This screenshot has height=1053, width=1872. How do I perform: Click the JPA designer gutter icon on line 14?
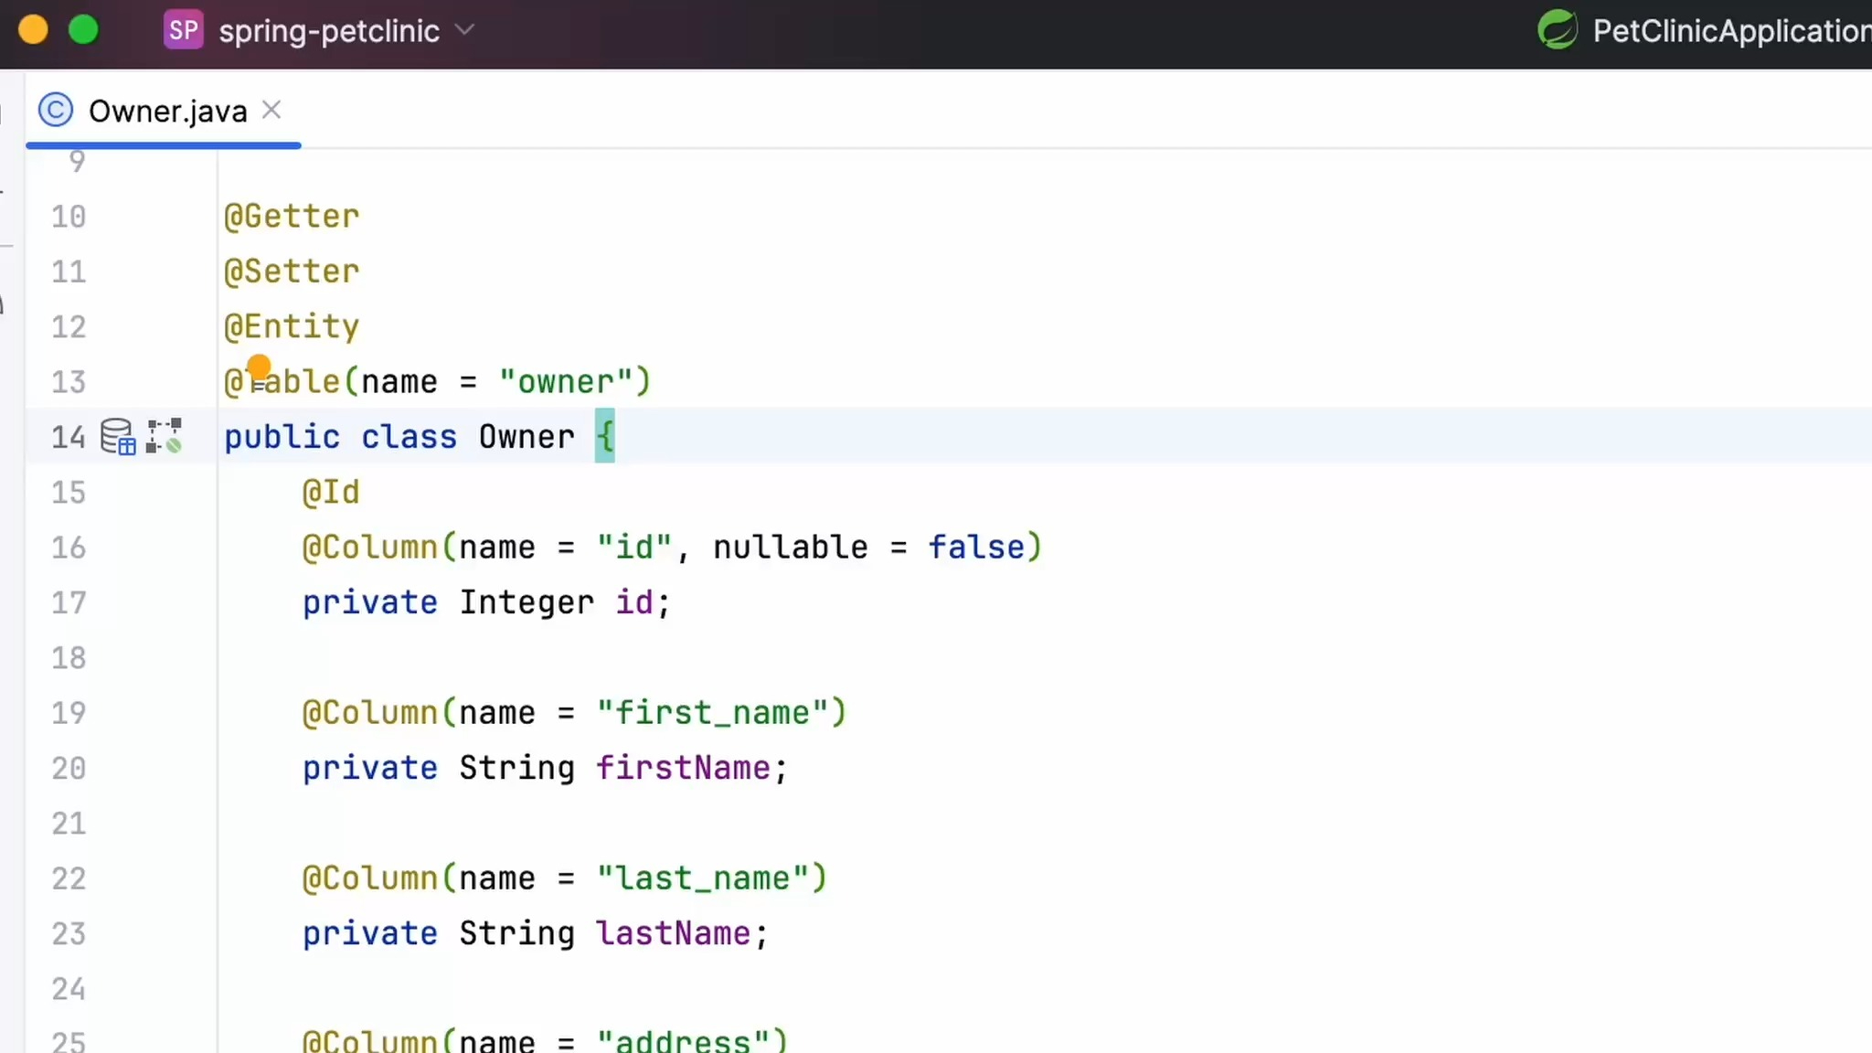165,437
